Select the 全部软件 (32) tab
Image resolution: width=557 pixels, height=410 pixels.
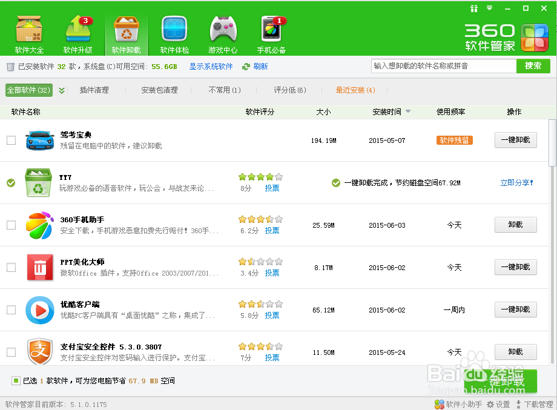29,90
